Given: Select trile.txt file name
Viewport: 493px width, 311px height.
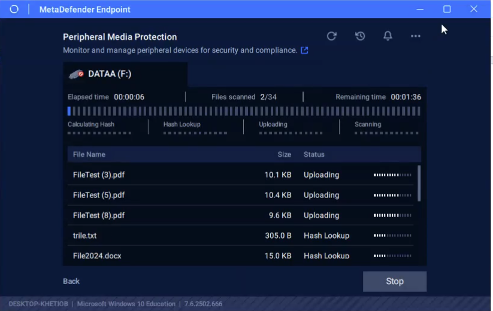Looking at the screenshot, I should [x=84, y=236].
